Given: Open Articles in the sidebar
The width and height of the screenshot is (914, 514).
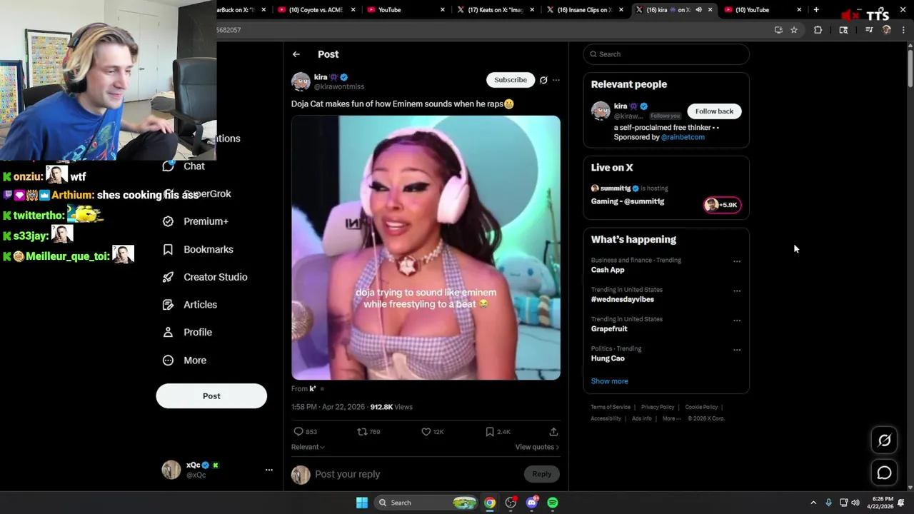Looking at the screenshot, I should click(189, 305).
